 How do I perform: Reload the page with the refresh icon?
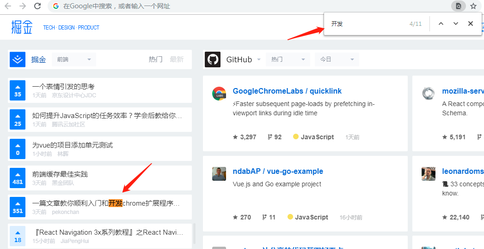pos(37,6)
